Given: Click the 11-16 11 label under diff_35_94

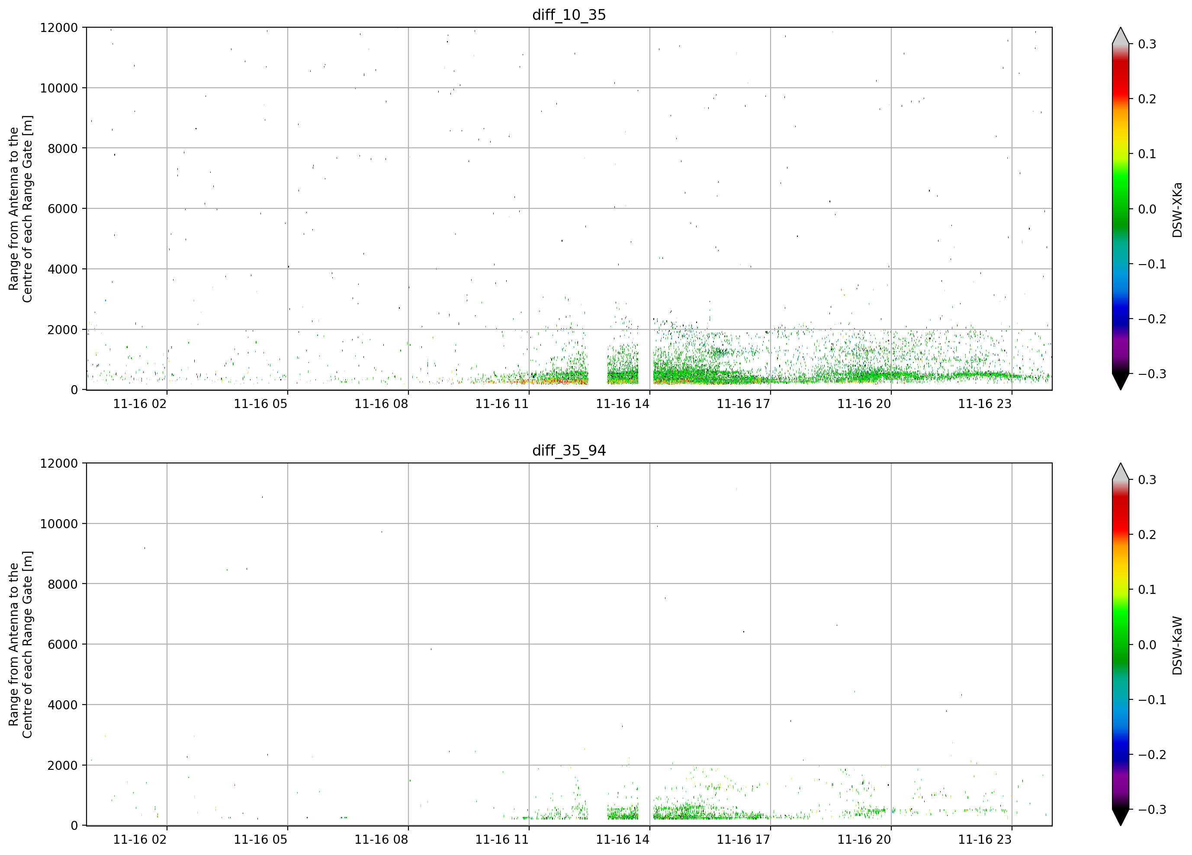Looking at the screenshot, I should 502,840.
